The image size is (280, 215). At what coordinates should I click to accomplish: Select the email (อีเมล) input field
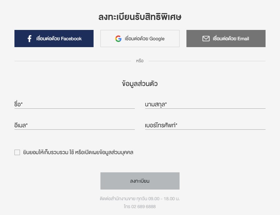(74, 125)
